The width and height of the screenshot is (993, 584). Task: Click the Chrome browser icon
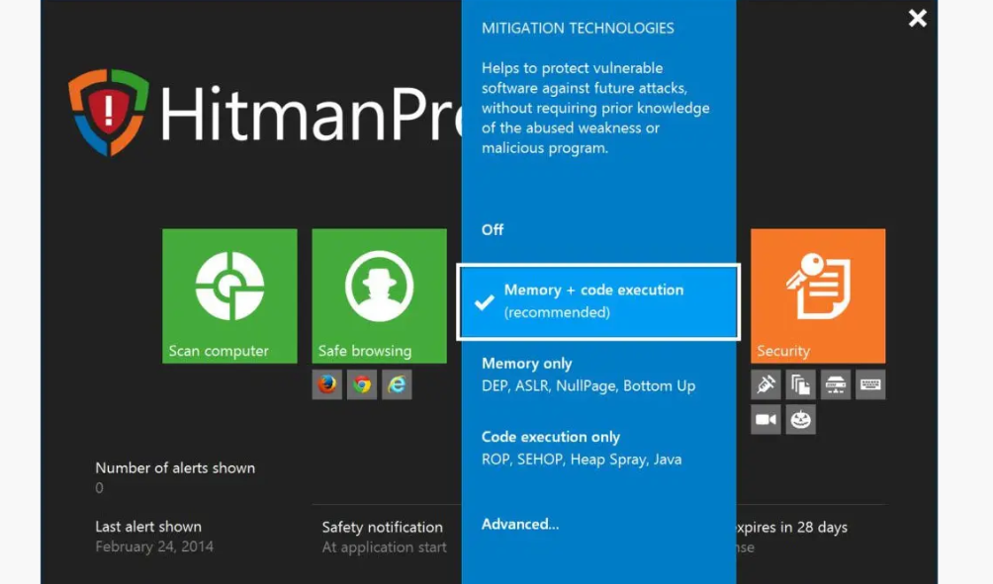[x=362, y=384]
